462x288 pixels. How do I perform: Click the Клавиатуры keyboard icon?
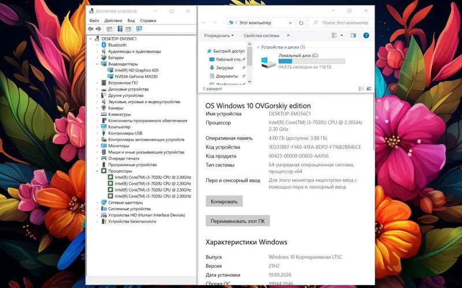coord(104,114)
